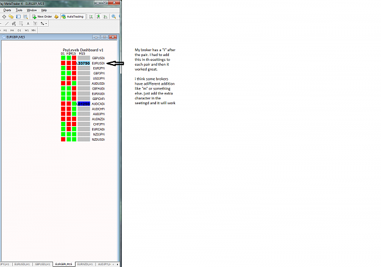Open the favorites star folder icon
Viewport: 381px width, 267px height.
[x=11, y=16]
